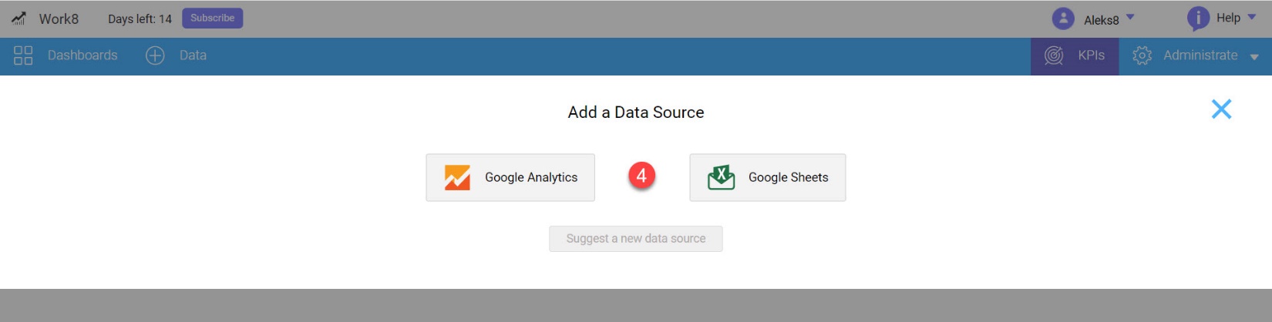Expand the Aleks8 account dropdown arrow
The image size is (1272, 322).
(1130, 17)
